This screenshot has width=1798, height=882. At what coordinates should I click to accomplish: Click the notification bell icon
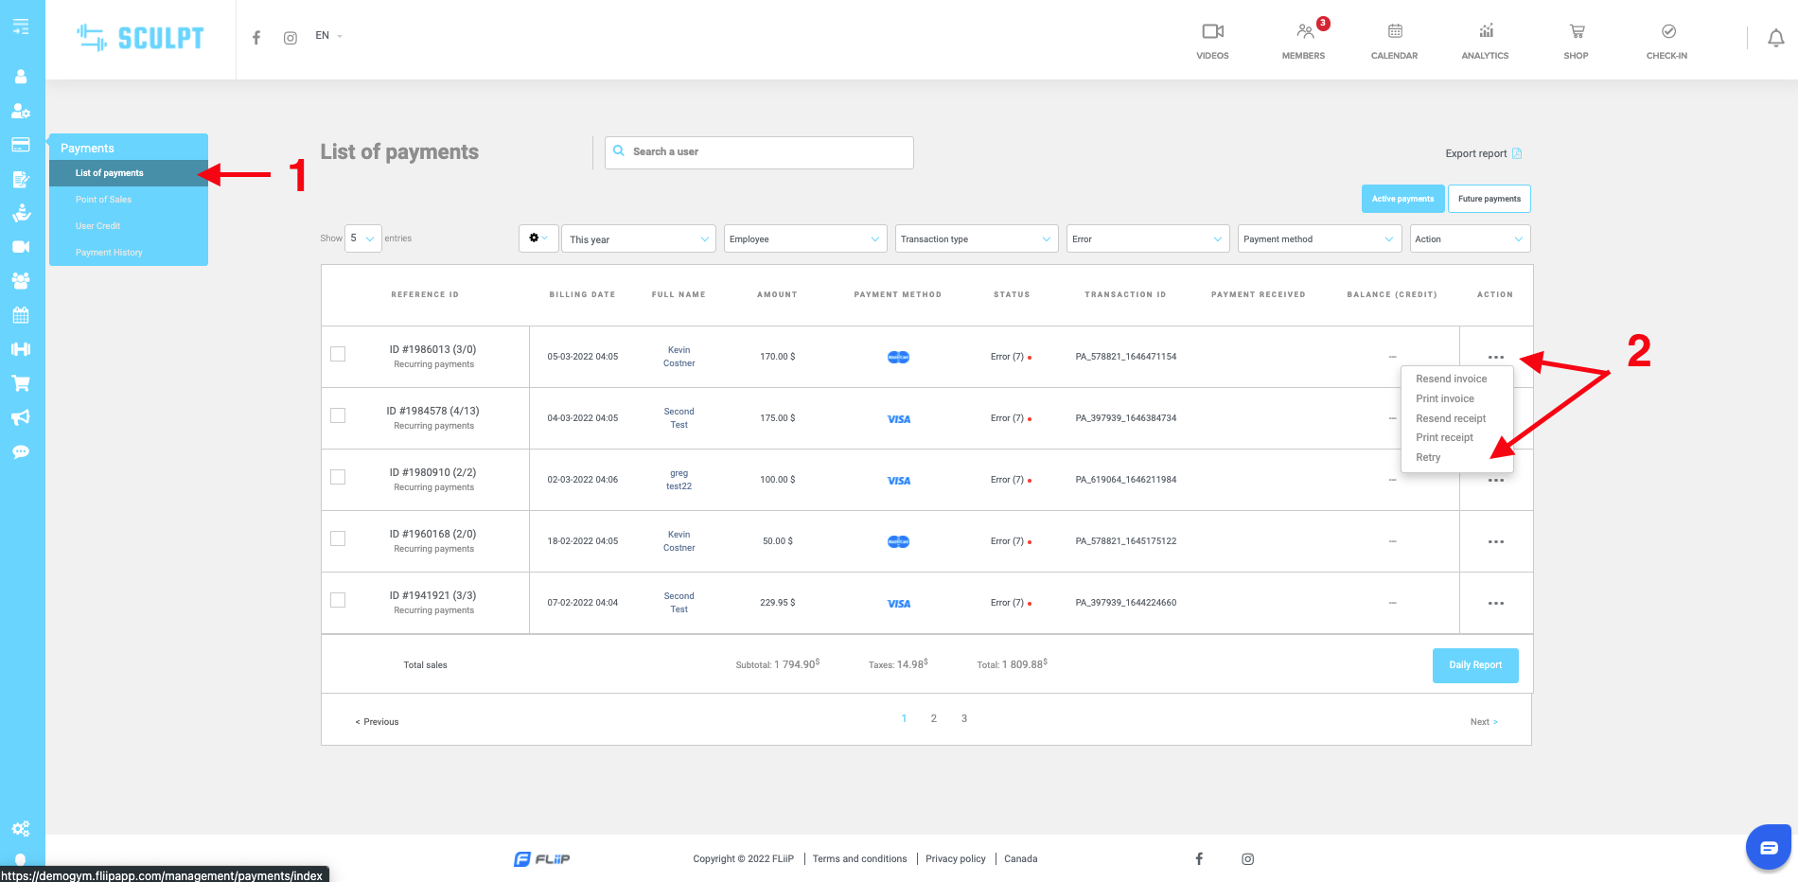tap(1776, 38)
